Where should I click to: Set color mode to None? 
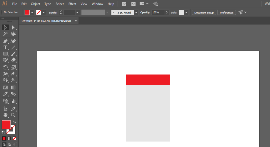point(14,138)
